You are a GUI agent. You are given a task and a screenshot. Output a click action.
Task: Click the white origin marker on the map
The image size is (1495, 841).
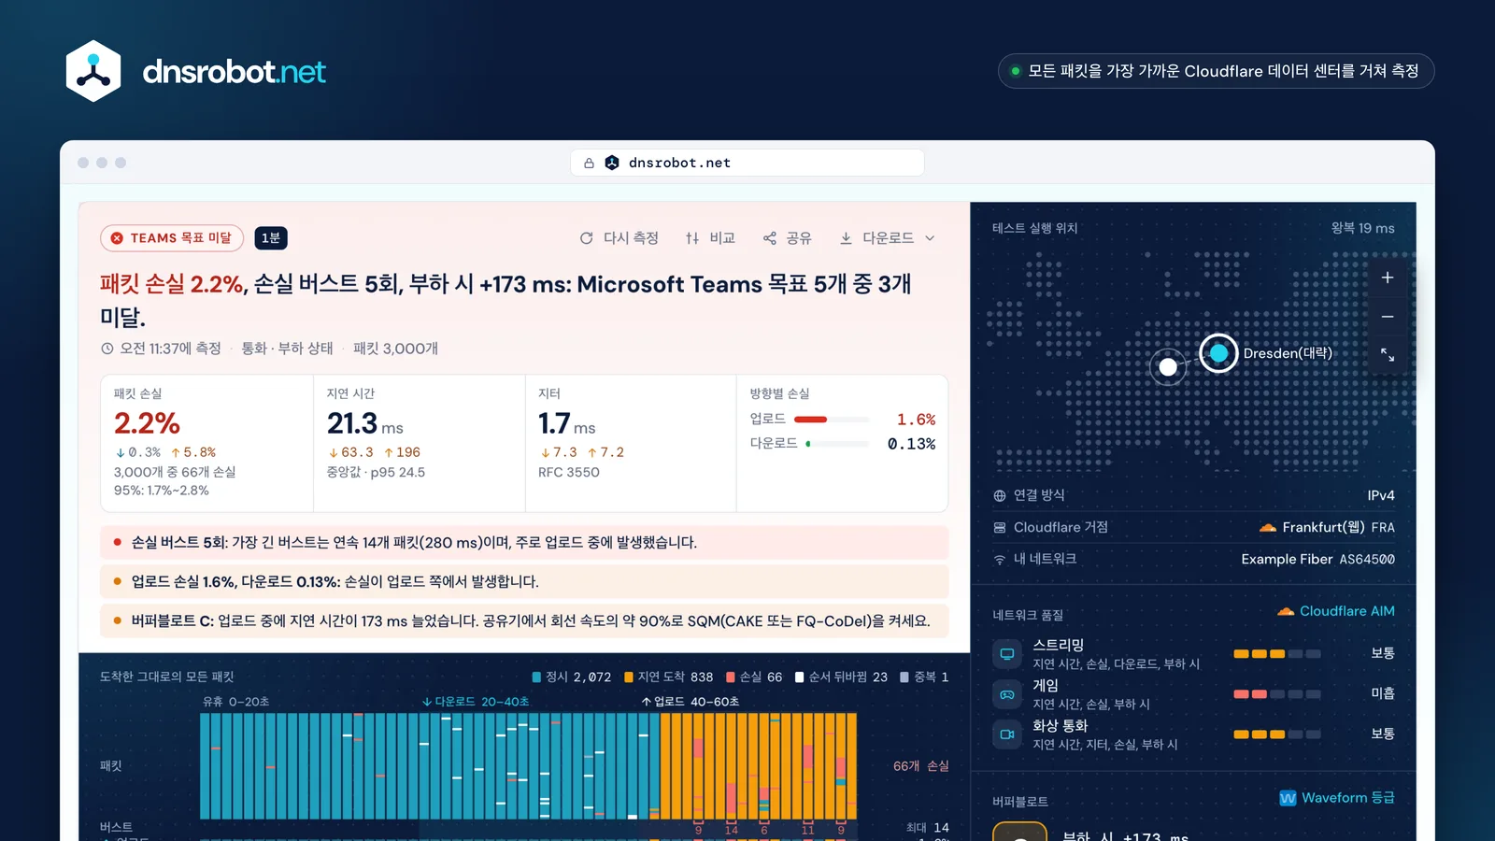tap(1168, 367)
